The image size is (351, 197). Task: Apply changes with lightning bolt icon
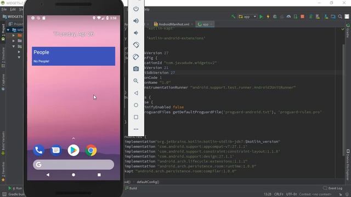[268, 16]
